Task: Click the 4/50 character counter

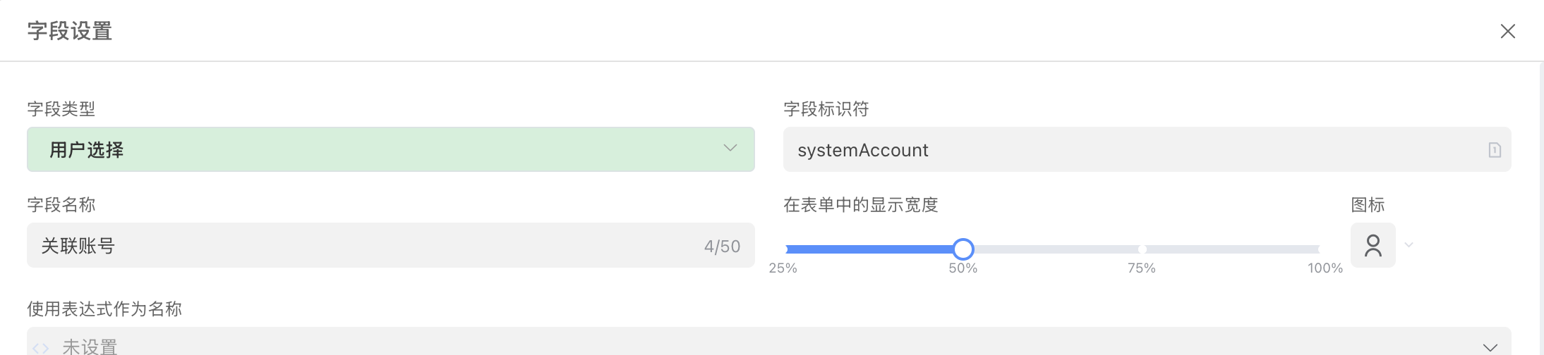Action: tap(722, 247)
